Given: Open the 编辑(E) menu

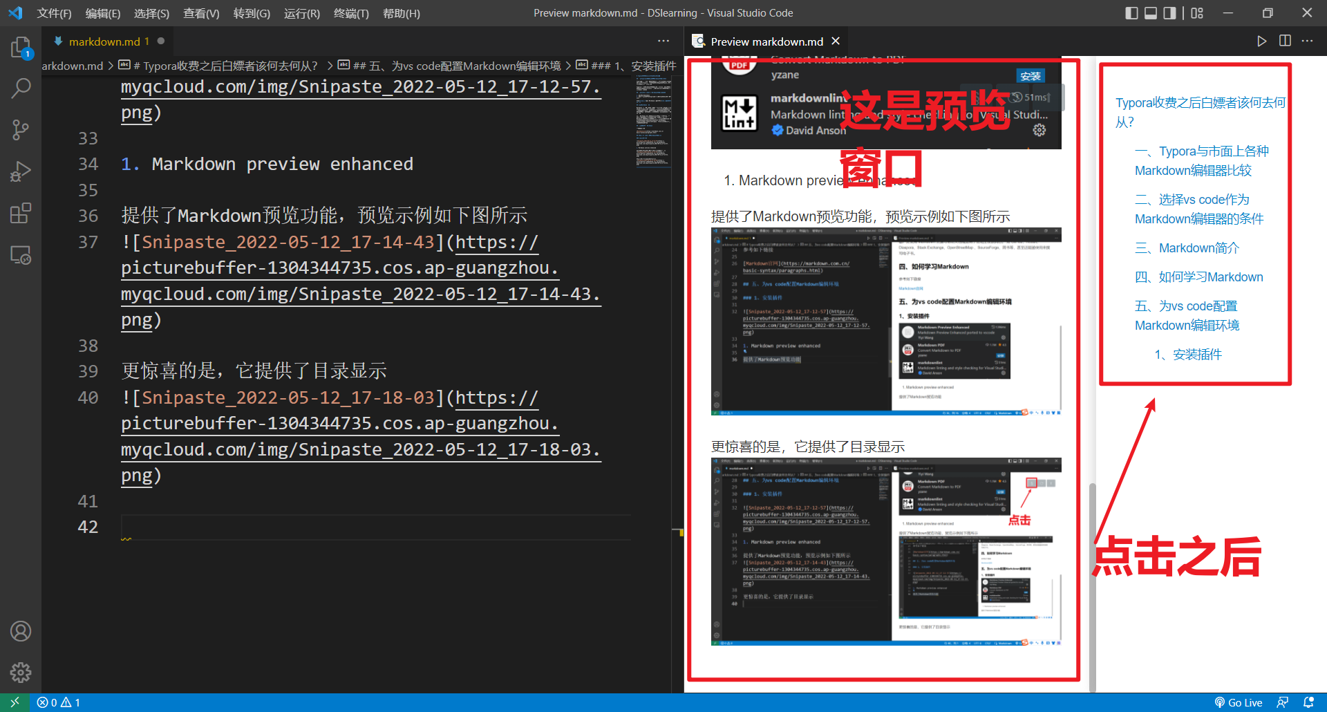Looking at the screenshot, I should [102, 13].
